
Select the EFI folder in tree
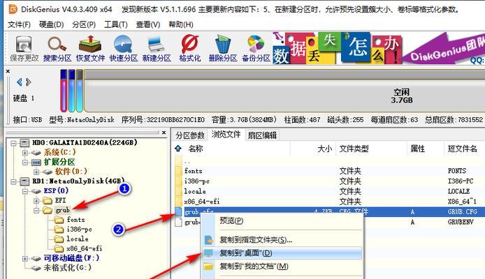[60, 201]
